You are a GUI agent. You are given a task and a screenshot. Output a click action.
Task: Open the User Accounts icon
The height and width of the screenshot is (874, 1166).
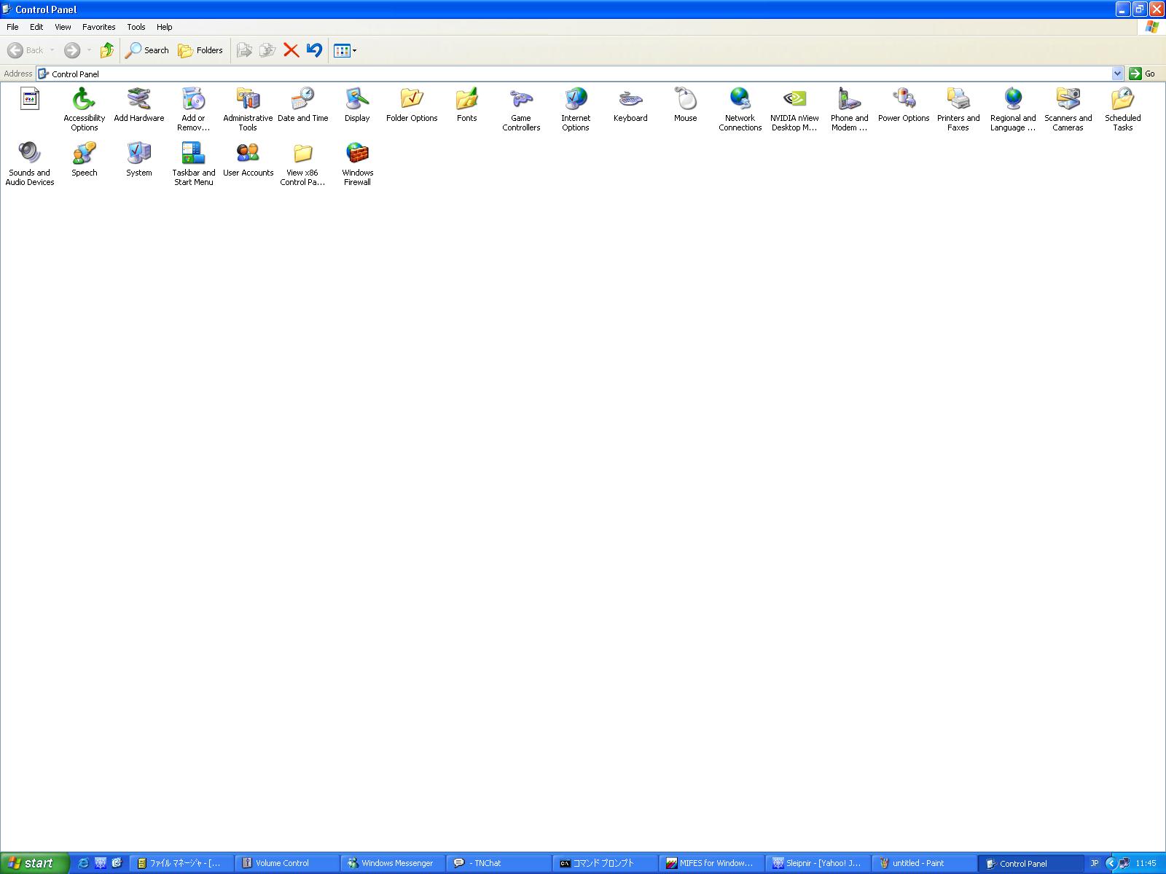[x=248, y=154]
